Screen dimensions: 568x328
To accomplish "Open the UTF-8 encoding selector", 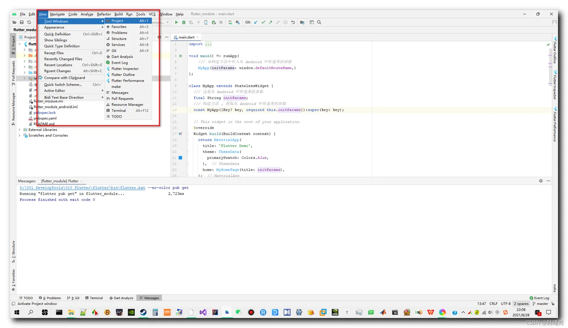I will 506,304.
